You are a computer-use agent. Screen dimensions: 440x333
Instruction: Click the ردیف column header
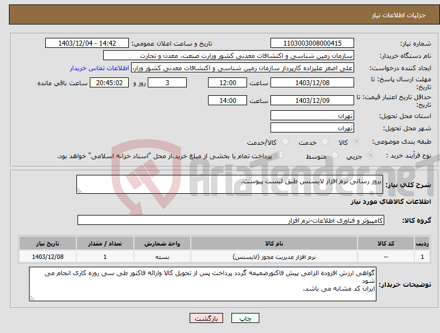tap(422, 243)
